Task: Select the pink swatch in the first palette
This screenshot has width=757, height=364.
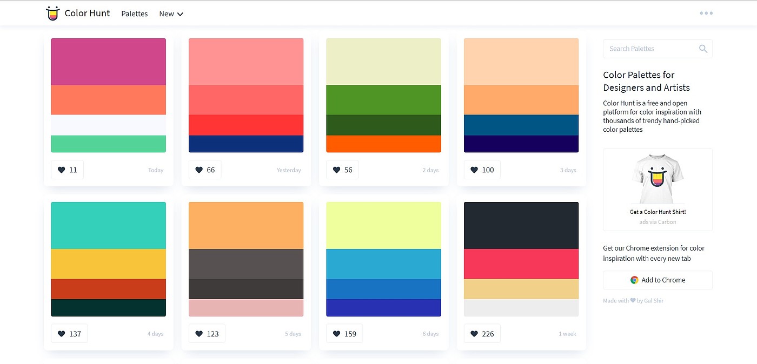Action: point(109,62)
